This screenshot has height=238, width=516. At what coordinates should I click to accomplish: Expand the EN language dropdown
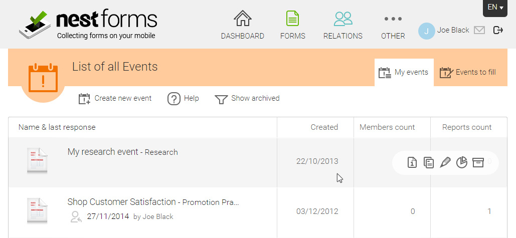tap(495, 7)
